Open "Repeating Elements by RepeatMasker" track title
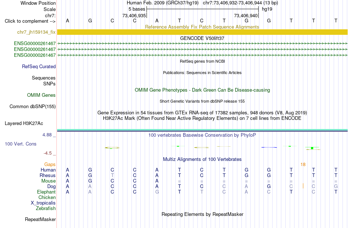This screenshot has height=228, width=348. coord(202,214)
